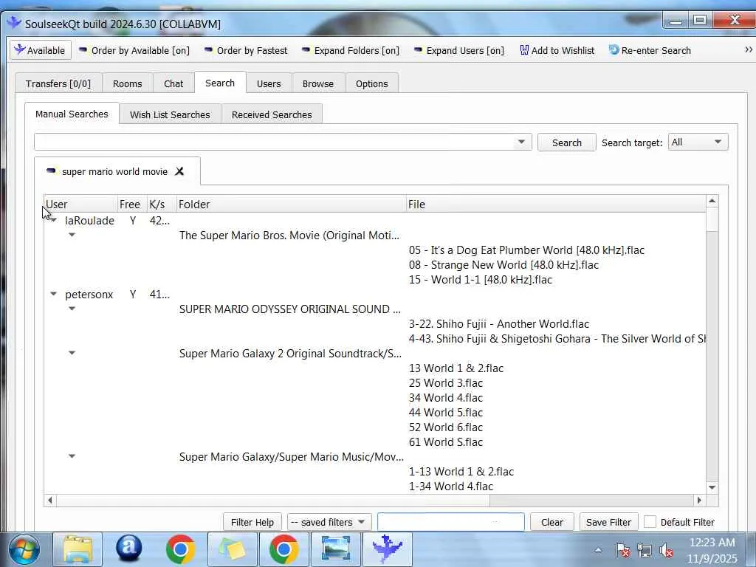Image resolution: width=756 pixels, height=567 pixels.
Task: Collapse the laRoulade user node
Action: click(x=53, y=220)
